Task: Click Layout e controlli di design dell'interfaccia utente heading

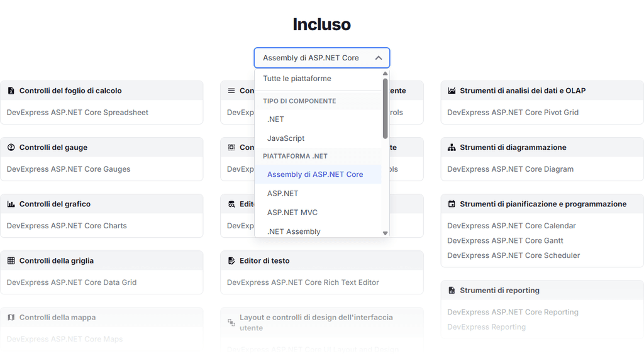Action: (316, 323)
